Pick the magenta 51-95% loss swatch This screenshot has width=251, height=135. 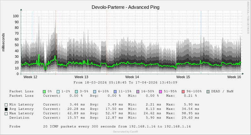coord(160,91)
